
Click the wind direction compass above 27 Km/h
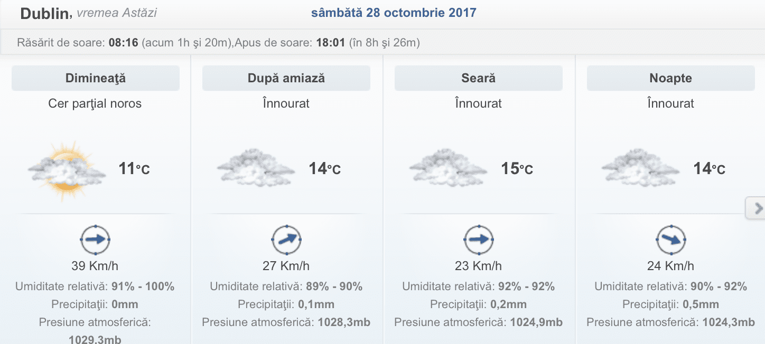pos(286,240)
